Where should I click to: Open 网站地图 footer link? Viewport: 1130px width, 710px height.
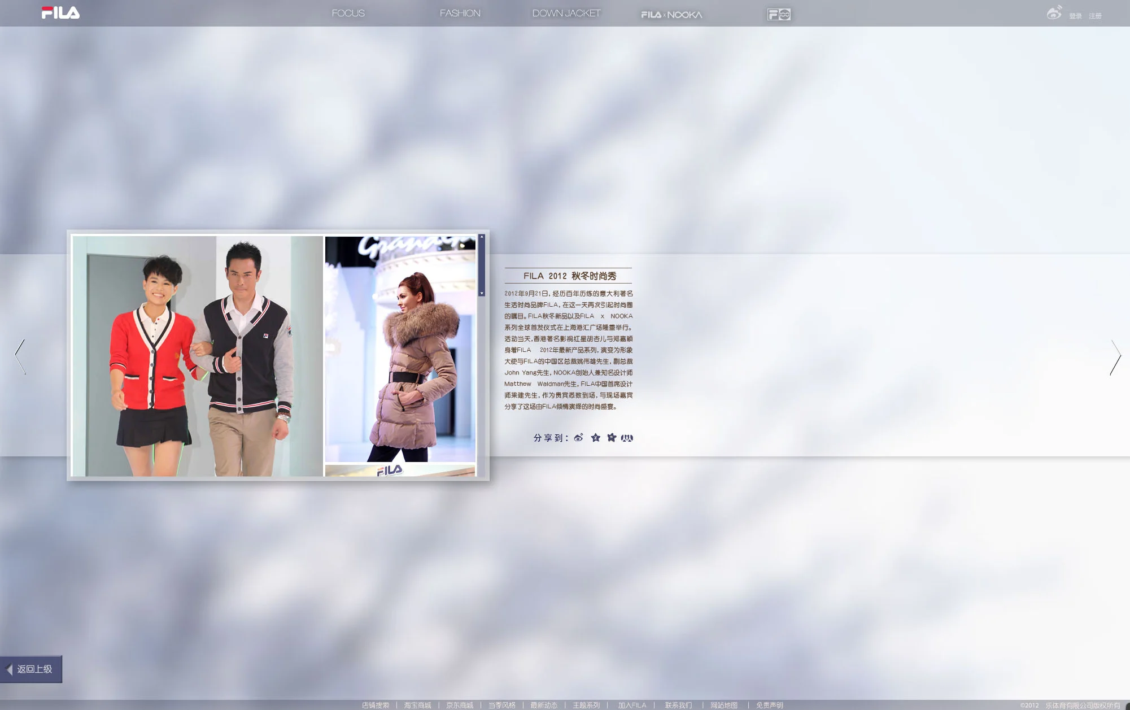pos(724,705)
